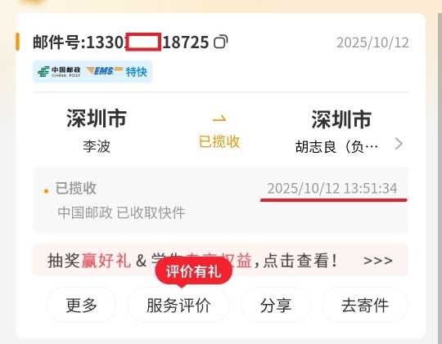The image size is (442, 344).
Task: Tap sender name 李波
Action: pyautogui.click(x=97, y=146)
